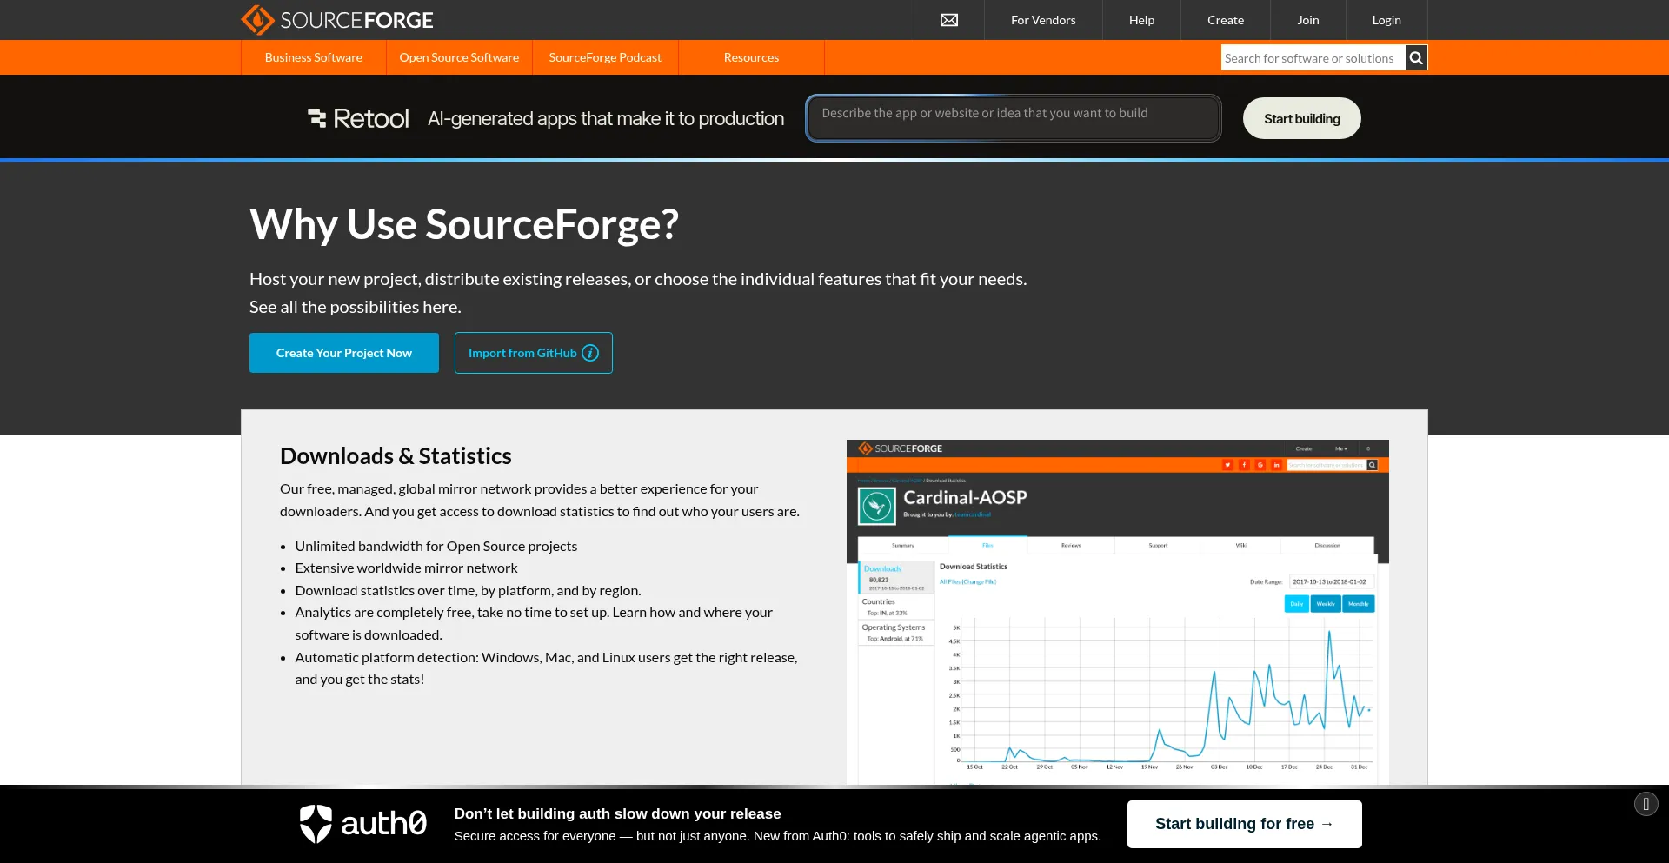
Task: Focus the software search field
Action: pos(1313,57)
